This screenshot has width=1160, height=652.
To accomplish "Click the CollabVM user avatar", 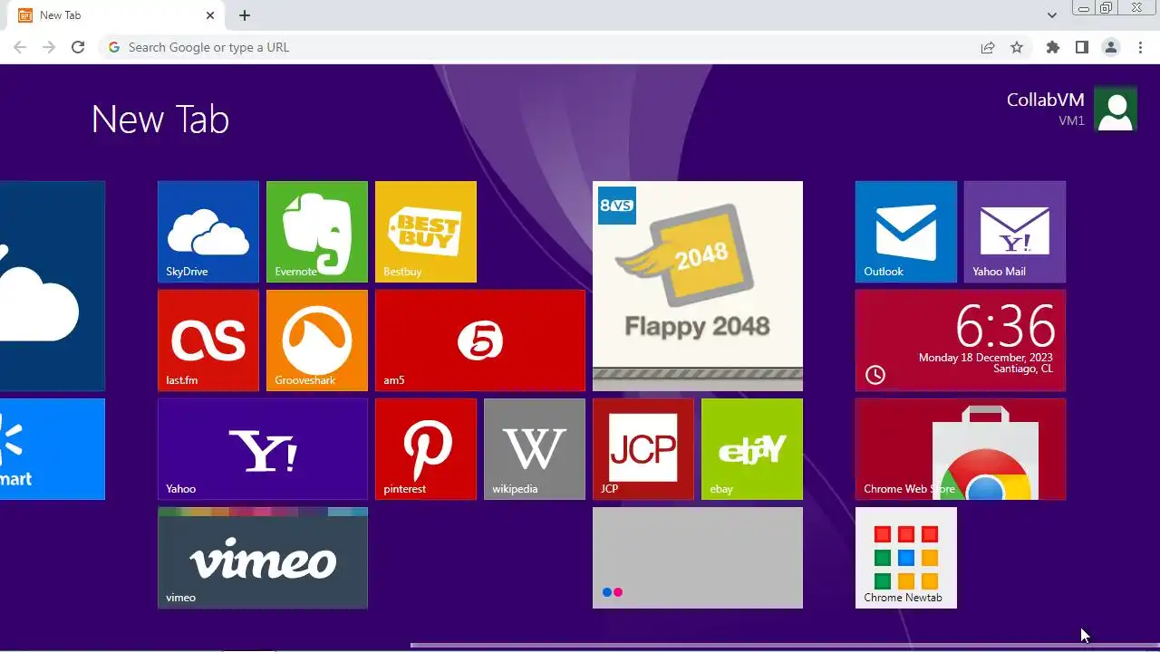I will [1116, 110].
